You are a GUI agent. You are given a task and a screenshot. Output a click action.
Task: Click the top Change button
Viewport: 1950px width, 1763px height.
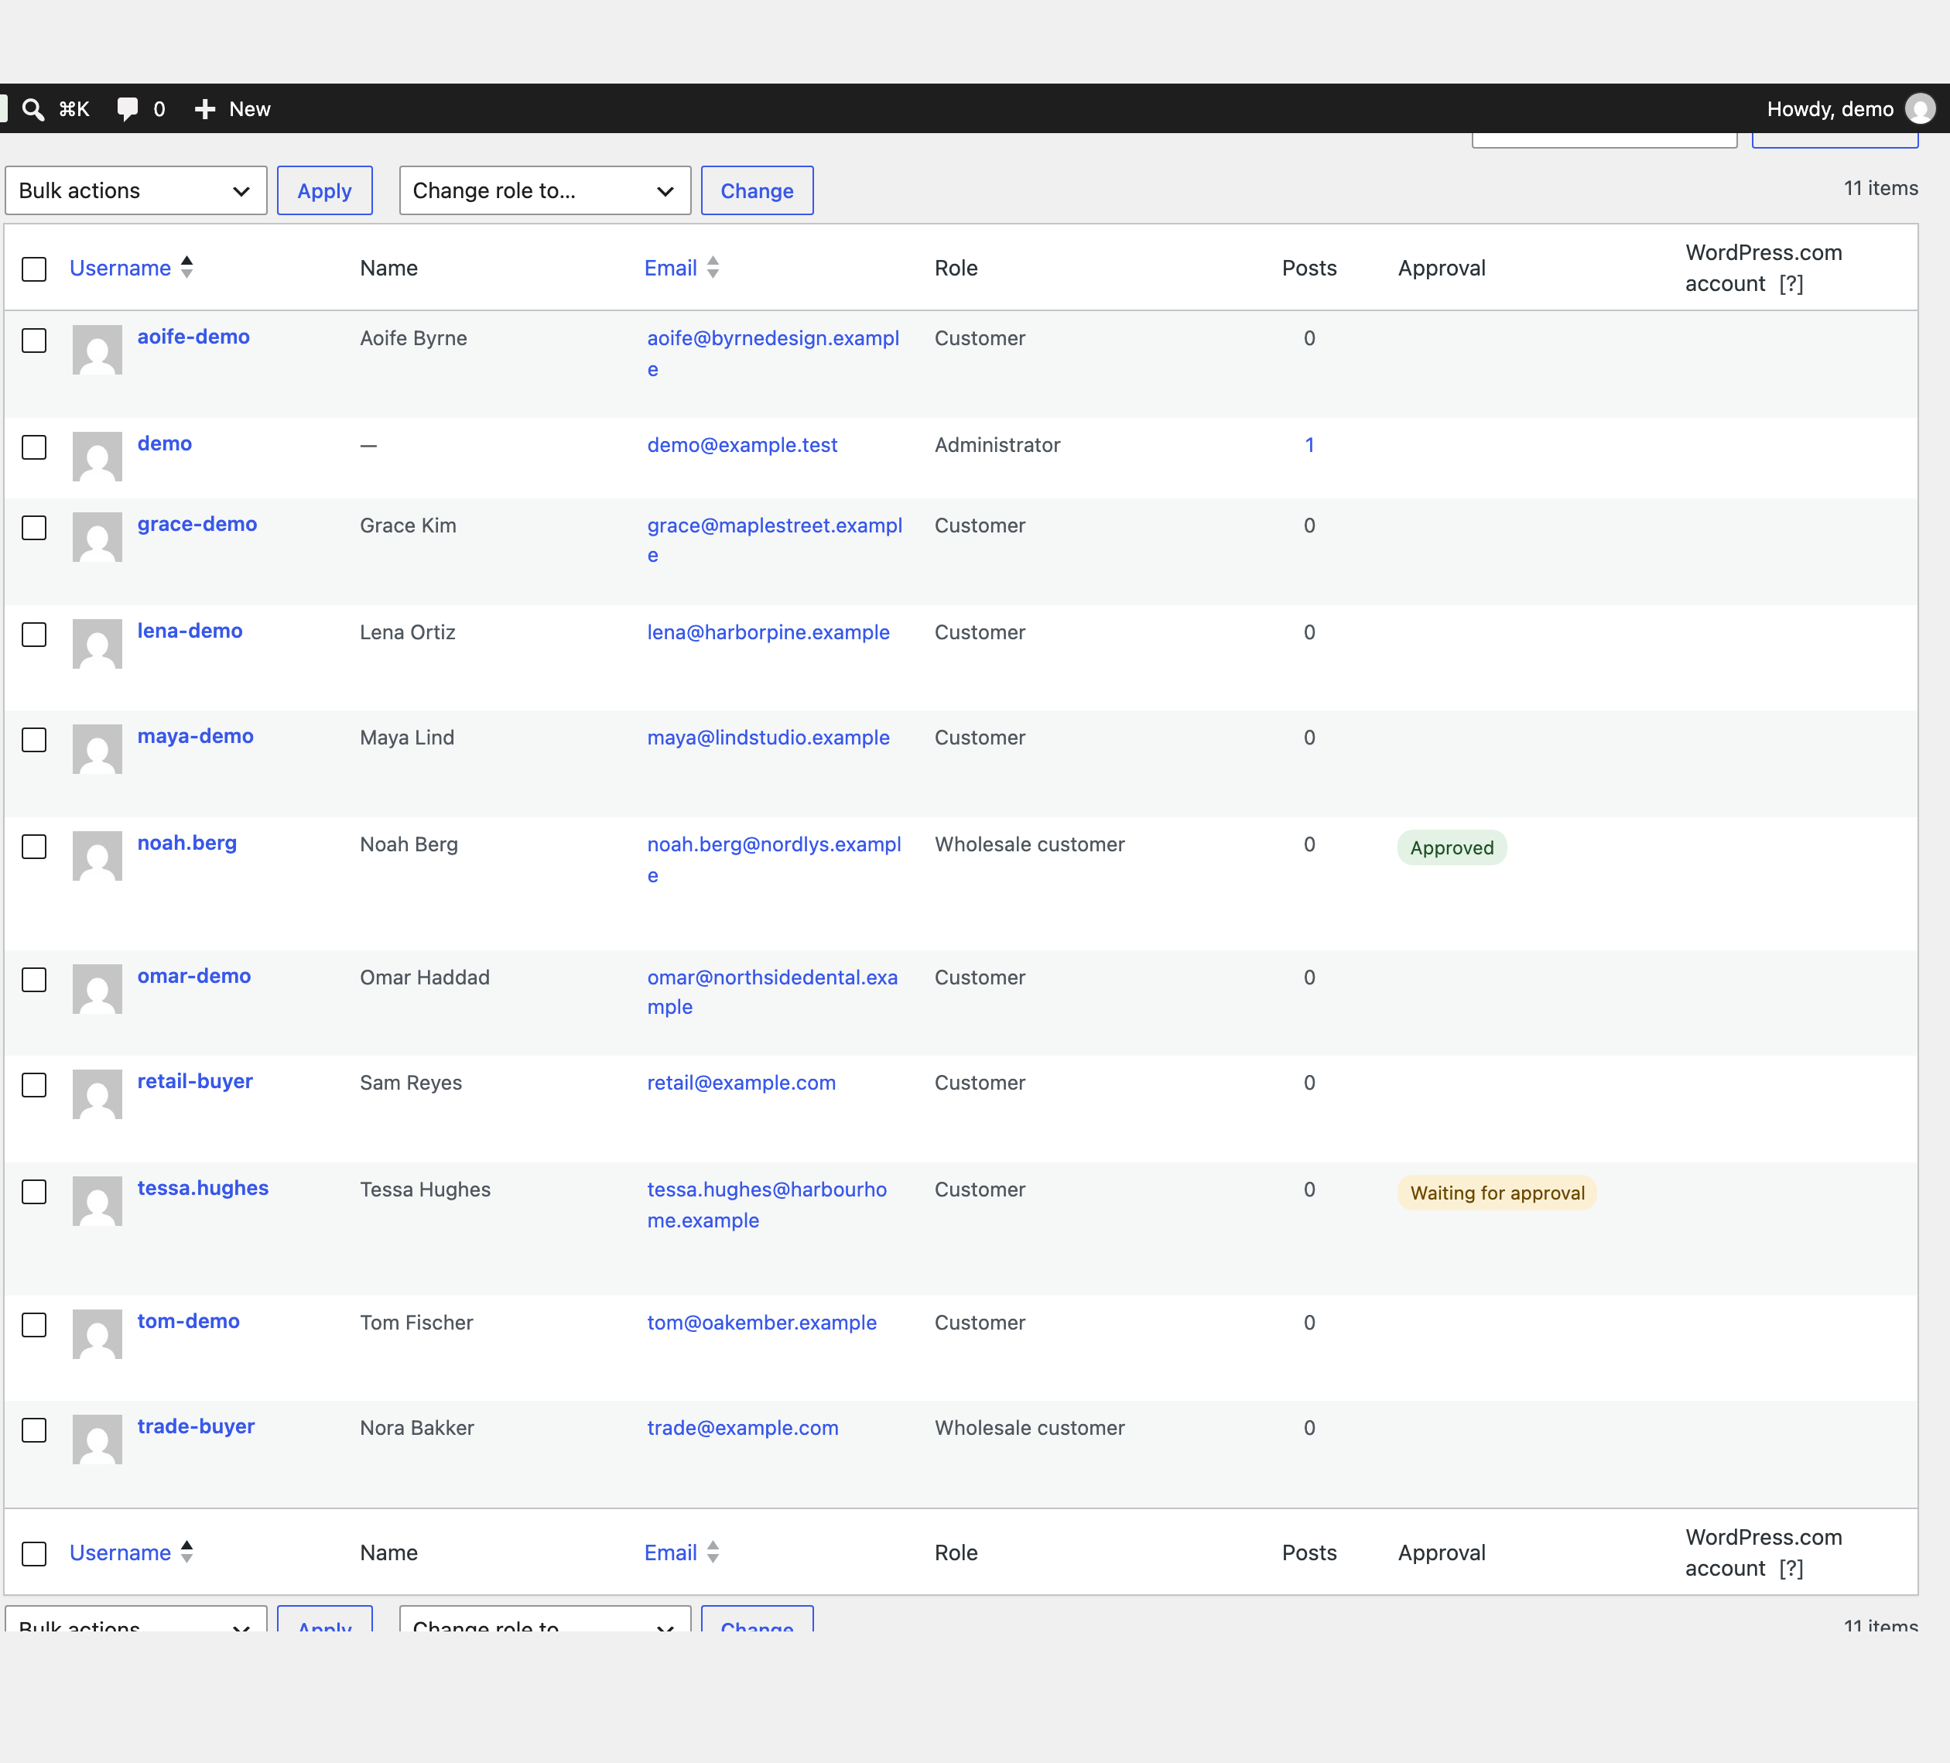(757, 190)
